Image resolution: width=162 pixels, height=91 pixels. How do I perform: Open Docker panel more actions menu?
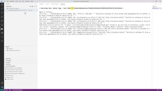(36, 4)
